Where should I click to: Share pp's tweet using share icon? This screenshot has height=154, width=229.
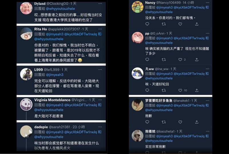point(197,60)
